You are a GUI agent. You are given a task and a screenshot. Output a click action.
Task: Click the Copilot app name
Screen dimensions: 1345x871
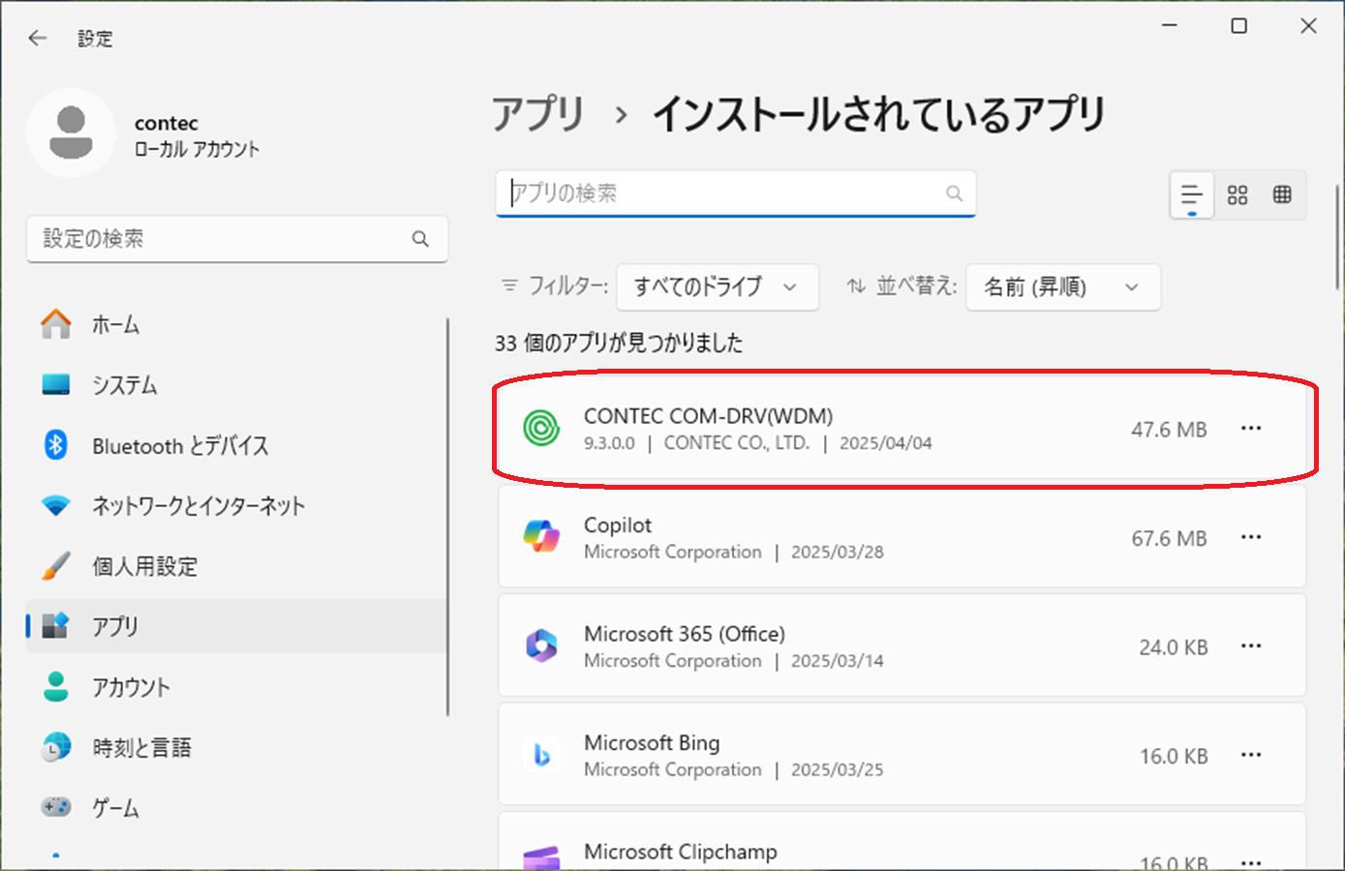[618, 526]
